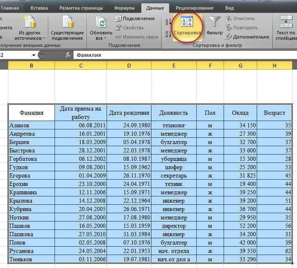Select the cell with Попов

pyautogui.click(x=31, y=242)
